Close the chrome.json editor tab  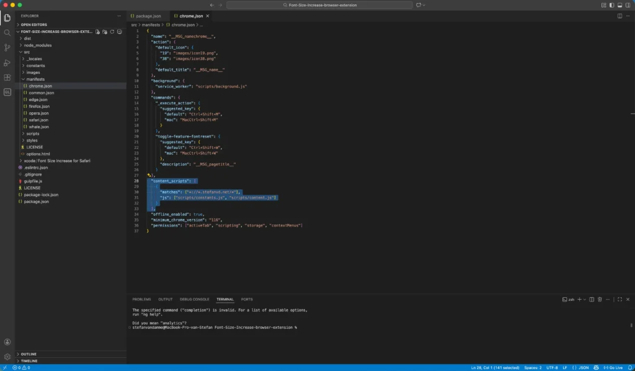point(207,16)
